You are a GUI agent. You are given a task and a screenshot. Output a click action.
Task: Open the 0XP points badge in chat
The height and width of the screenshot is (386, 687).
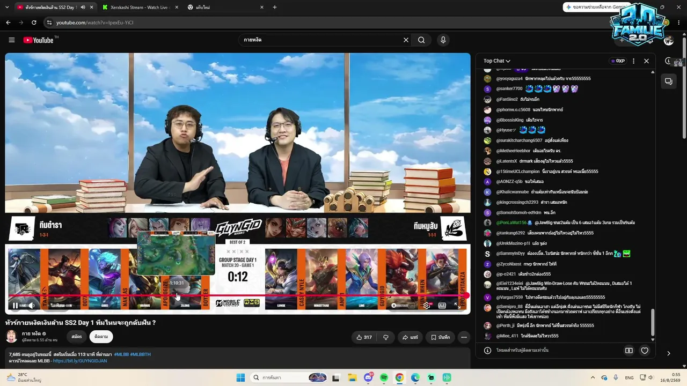click(x=618, y=61)
